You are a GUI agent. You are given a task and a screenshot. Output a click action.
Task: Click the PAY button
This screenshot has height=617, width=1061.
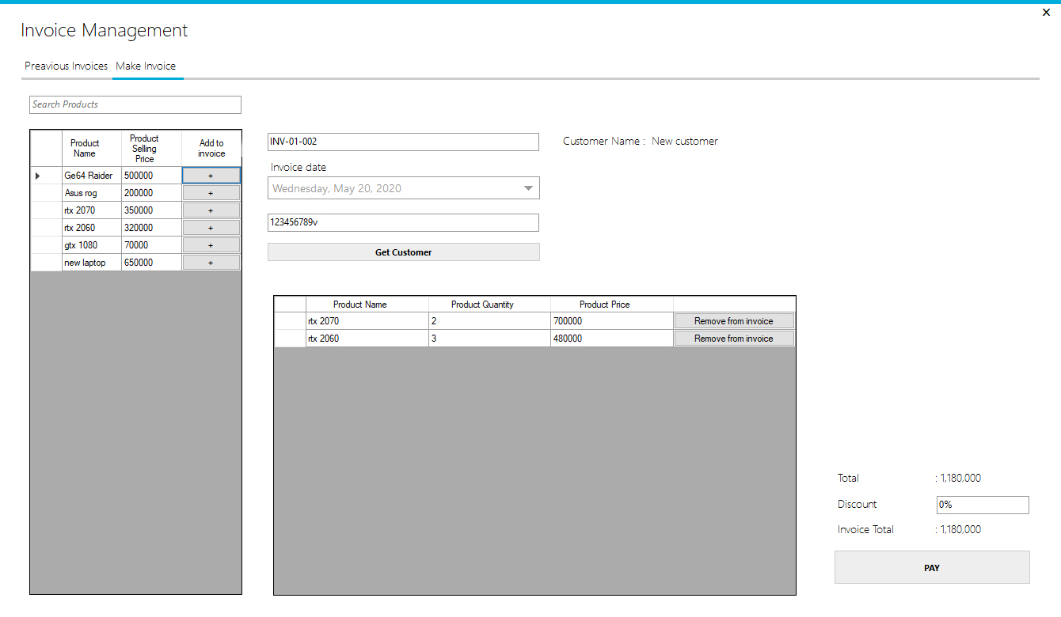click(x=932, y=567)
